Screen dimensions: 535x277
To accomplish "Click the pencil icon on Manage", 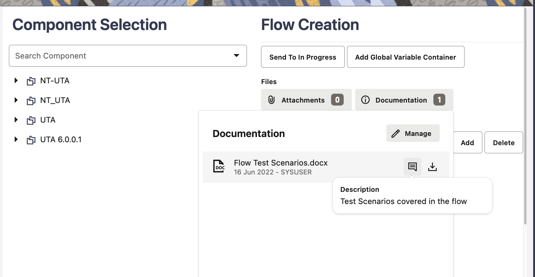I will [x=396, y=134].
